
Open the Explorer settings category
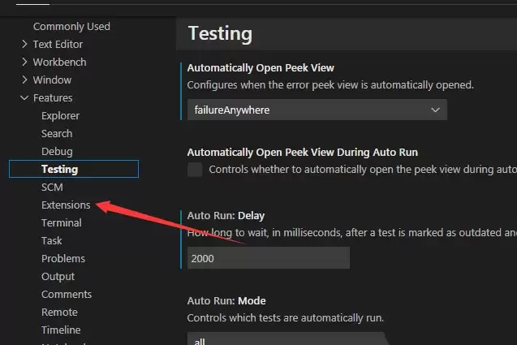pyautogui.click(x=60, y=115)
